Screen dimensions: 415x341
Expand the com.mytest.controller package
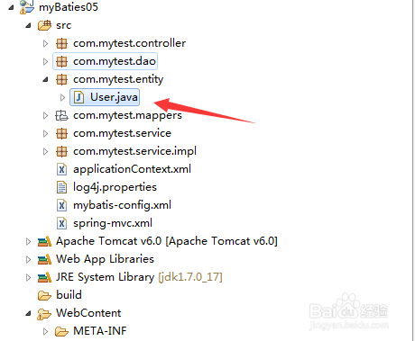coord(45,44)
